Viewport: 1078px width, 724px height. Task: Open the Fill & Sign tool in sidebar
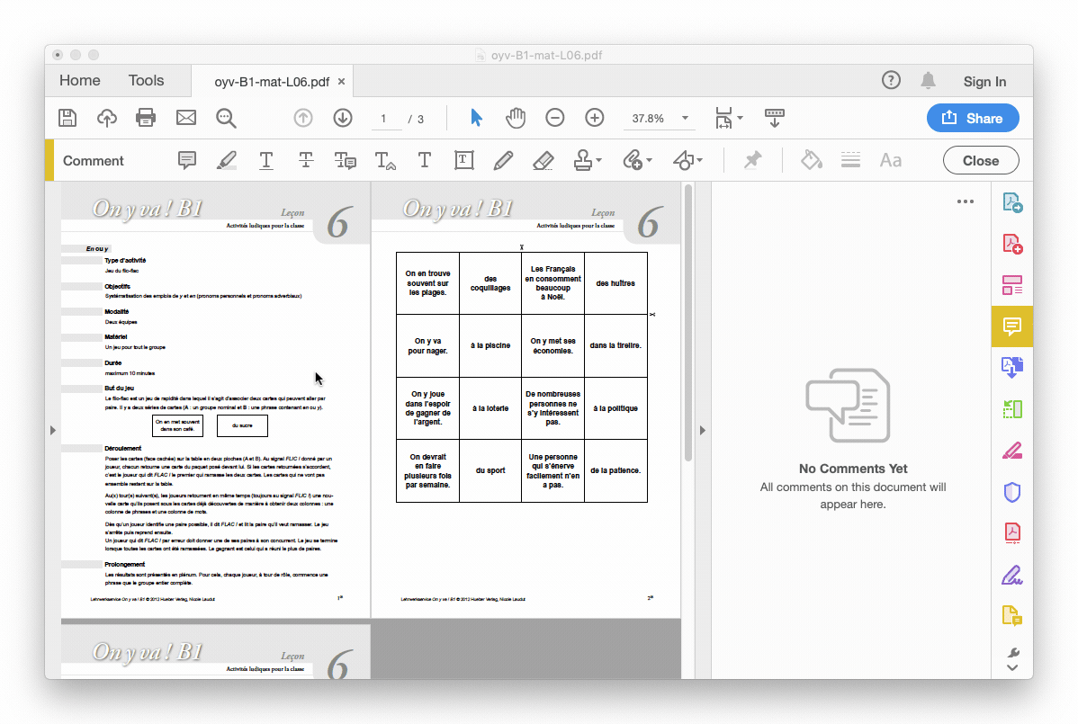tap(1012, 575)
